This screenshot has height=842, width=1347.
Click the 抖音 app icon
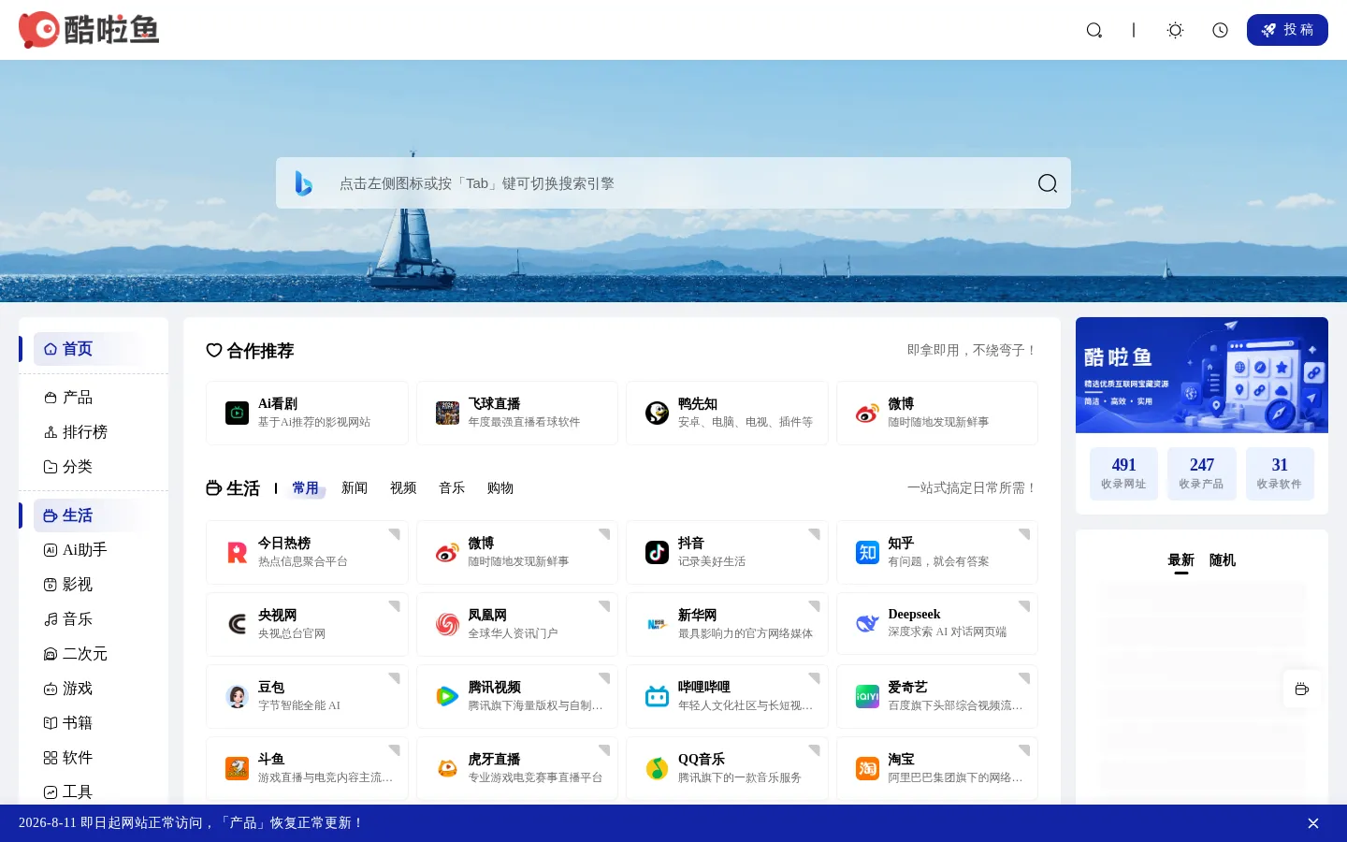657,553
